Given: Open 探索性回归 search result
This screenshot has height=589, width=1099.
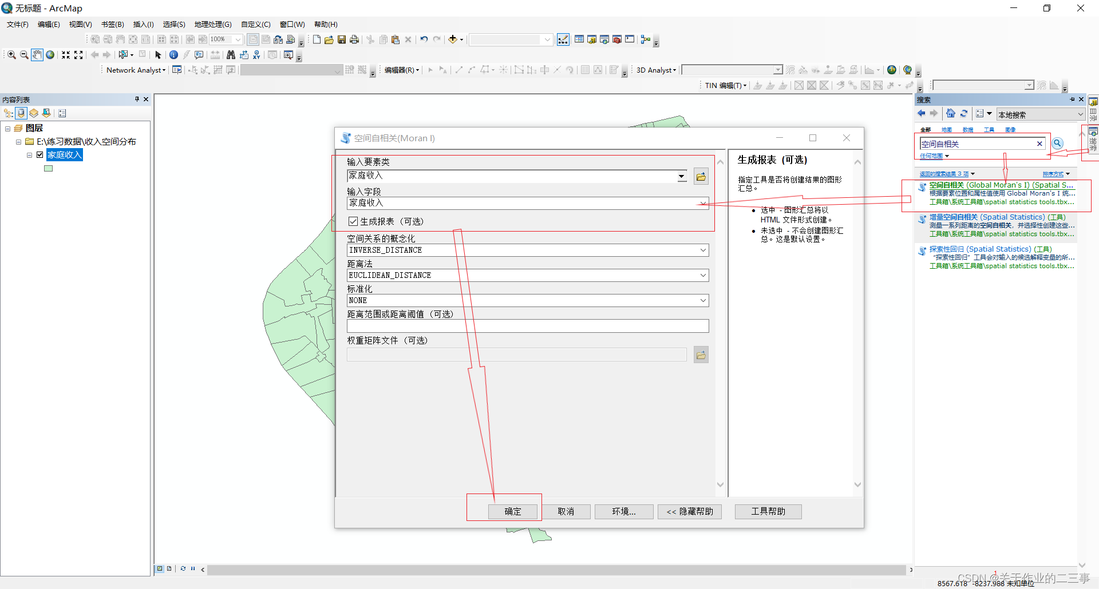Looking at the screenshot, I should [x=990, y=249].
